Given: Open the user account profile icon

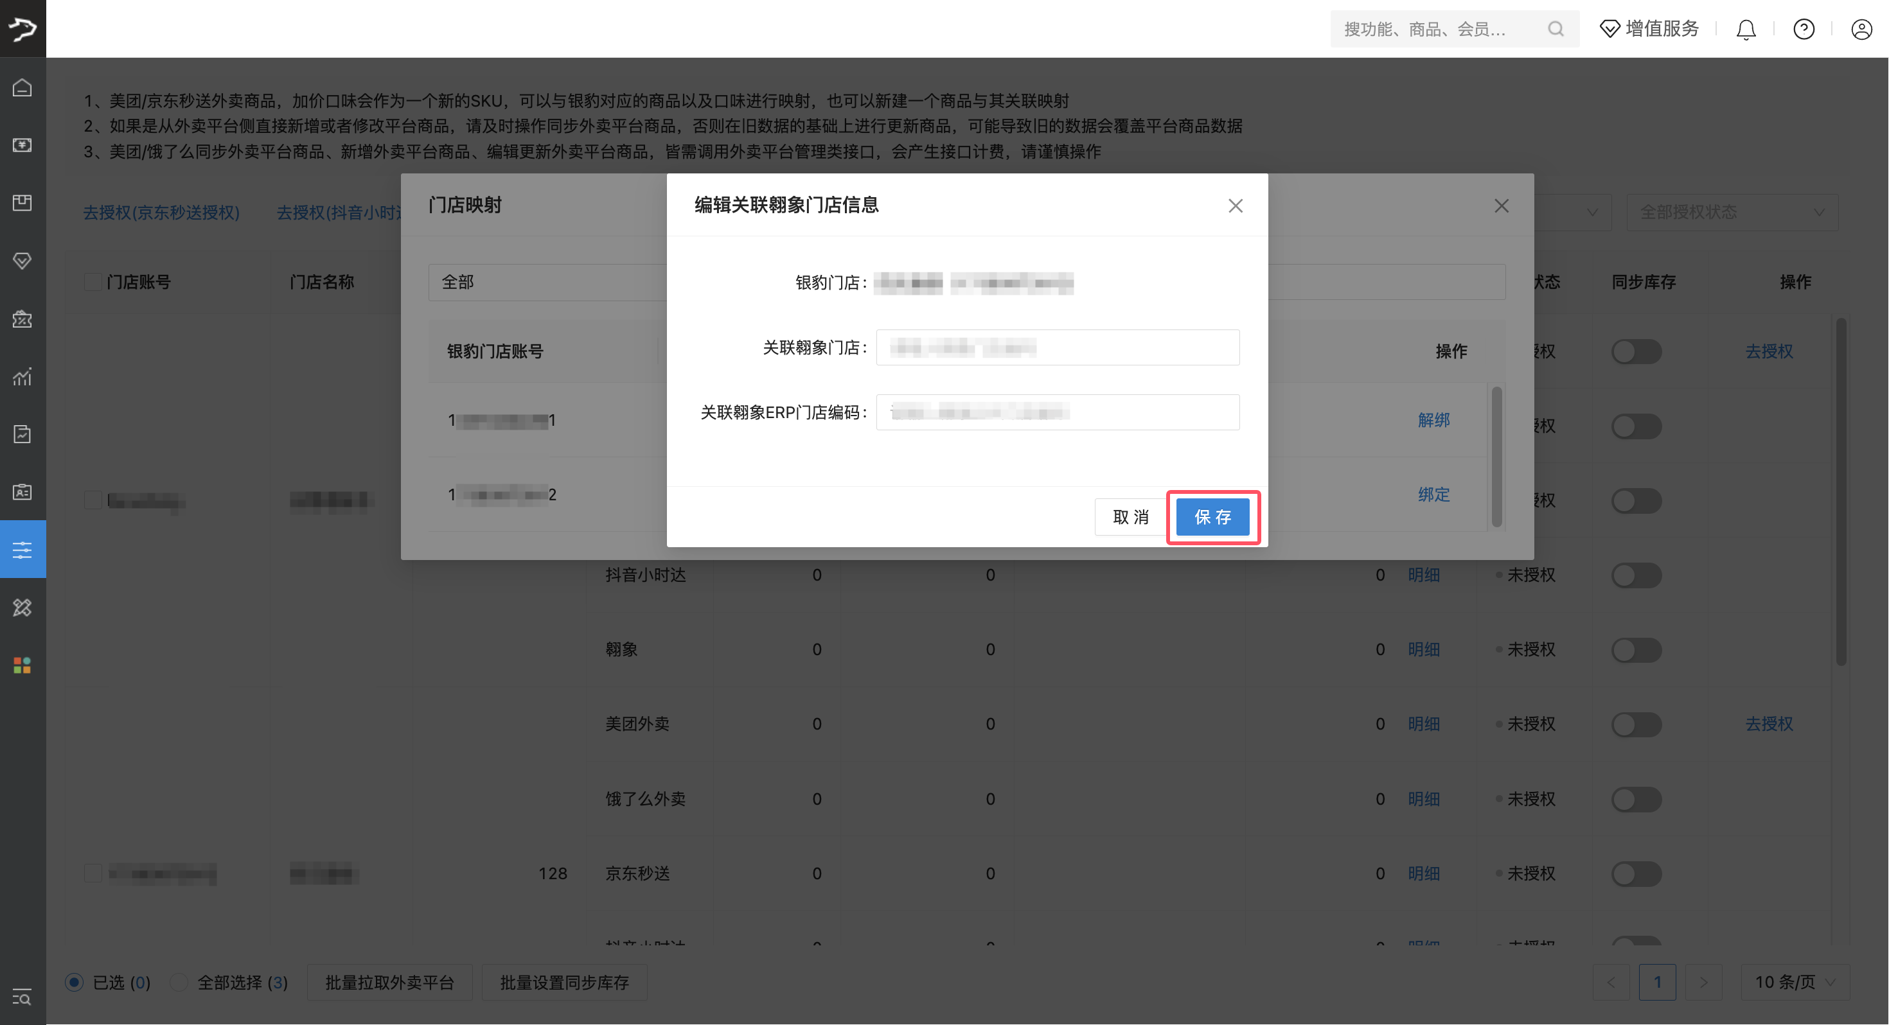Looking at the screenshot, I should [x=1861, y=30].
